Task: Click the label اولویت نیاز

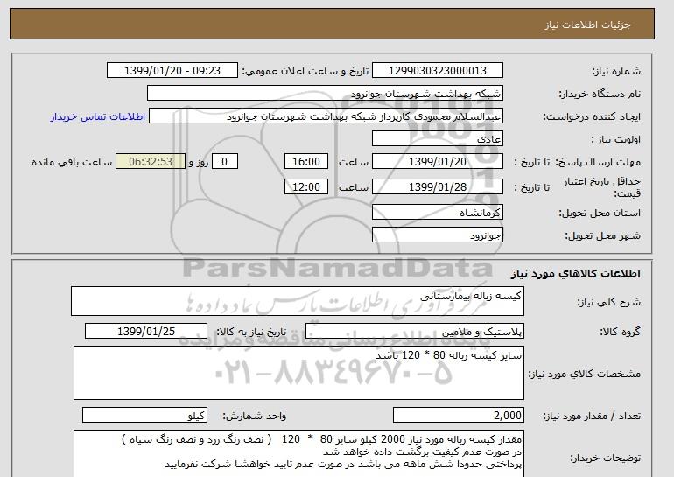Action: 615,139
